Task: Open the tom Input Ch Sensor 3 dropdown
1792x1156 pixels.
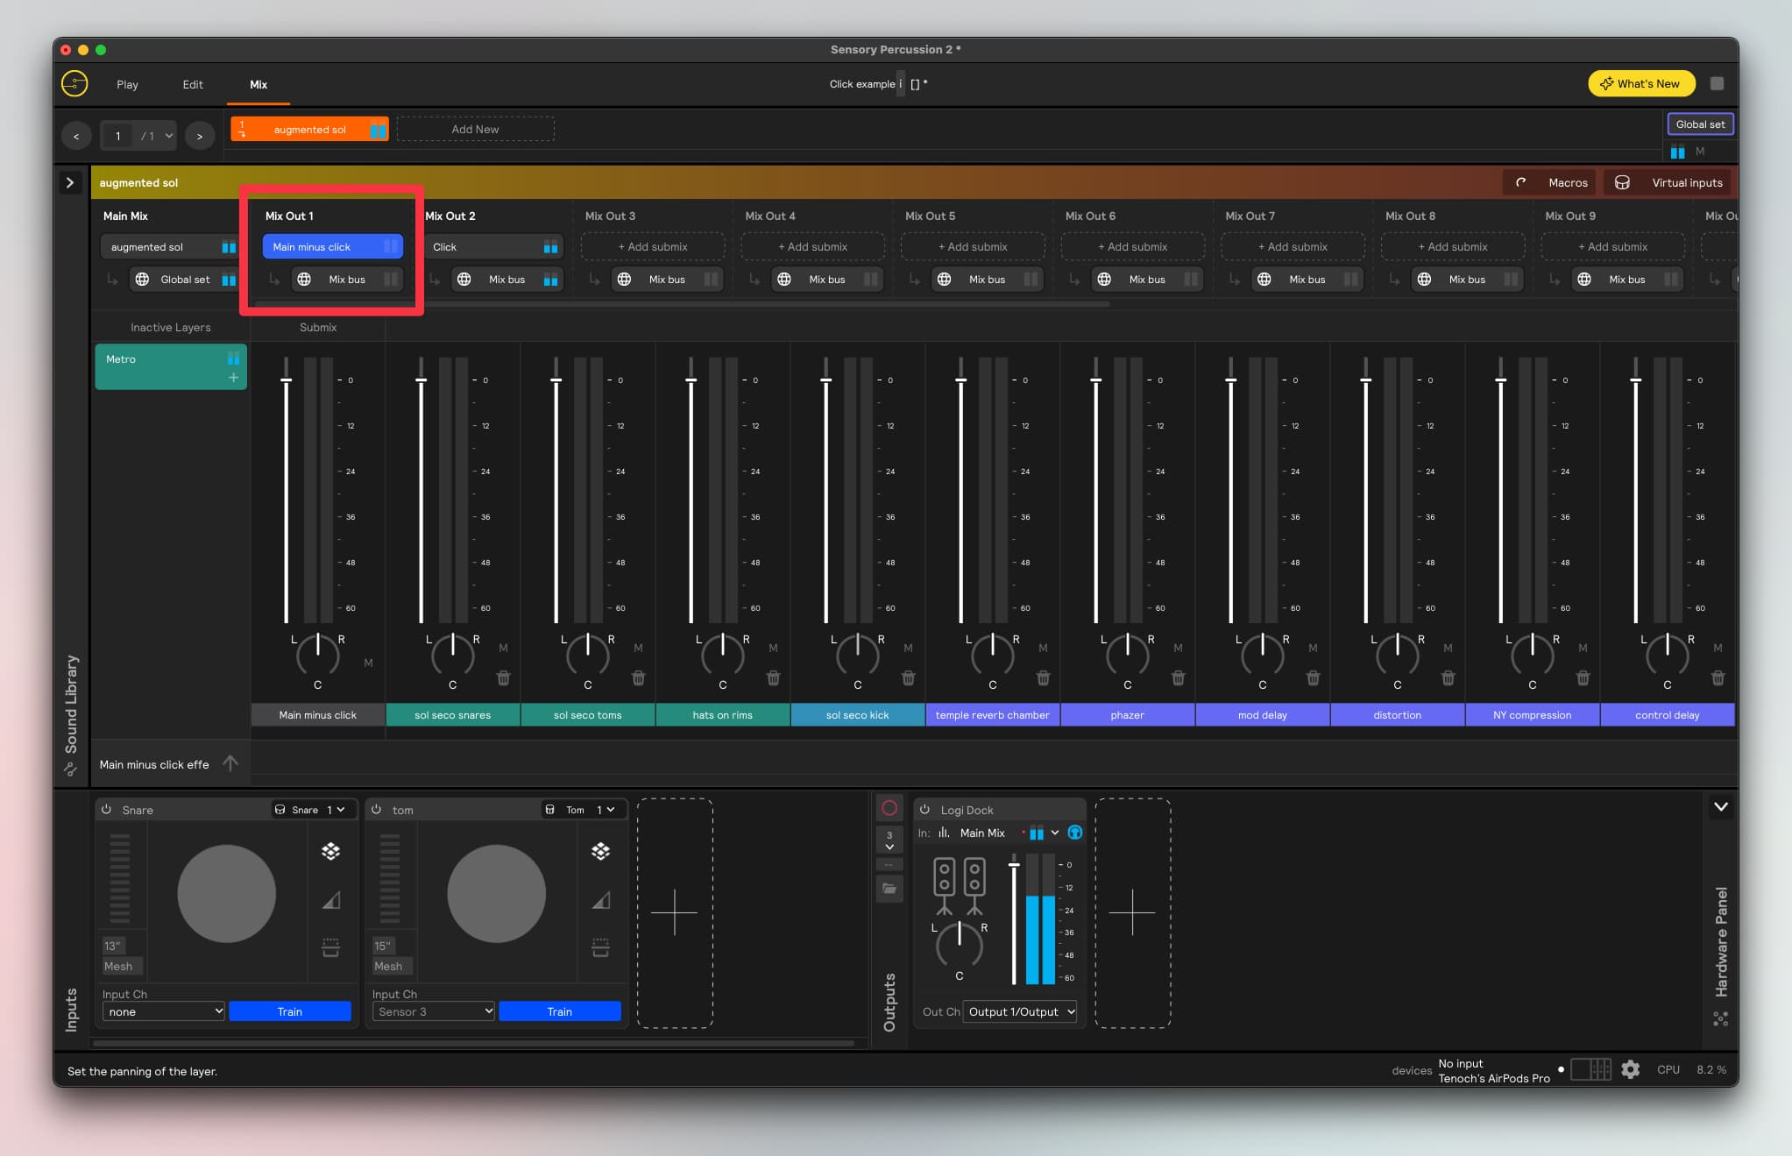Action: [x=433, y=1011]
